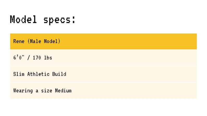Click "lbs" unit text in the weight row
Image resolution: width=207 pixels, height=116 pixels.
[48, 58]
